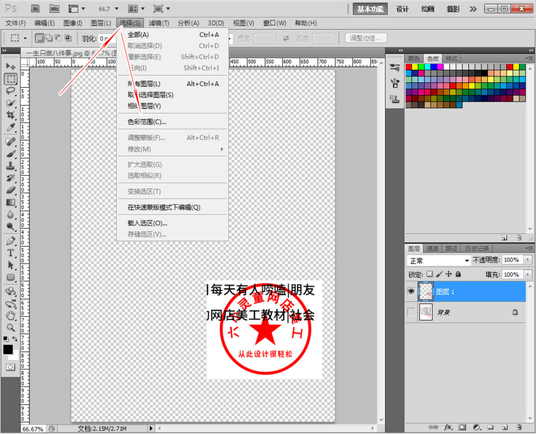
Task: Select the Eraser tool
Action: (x=11, y=190)
